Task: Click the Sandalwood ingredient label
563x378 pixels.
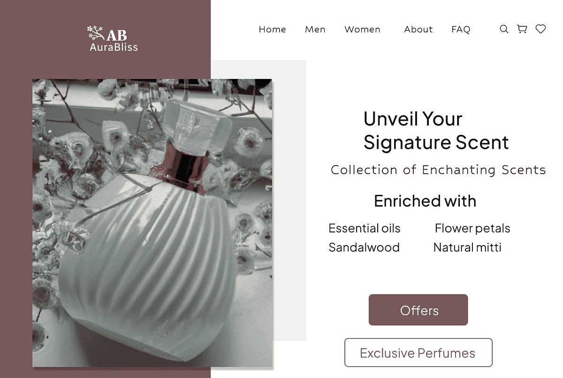Action: coord(364,247)
